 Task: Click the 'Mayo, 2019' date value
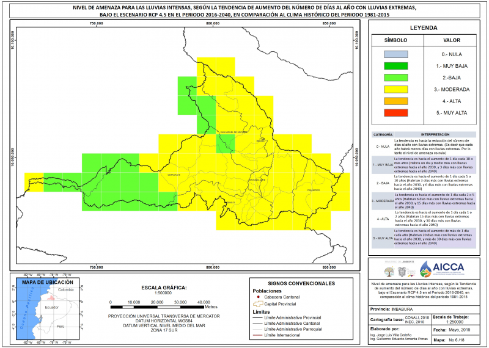pyautogui.click(x=460, y=330)
